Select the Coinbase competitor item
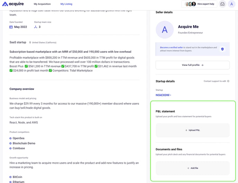This screenshot has width=238, height=183. tap(17, 148)
